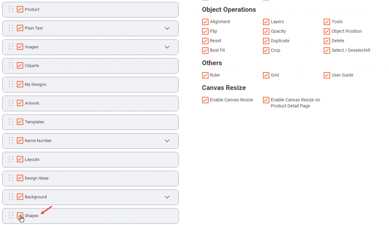Disable the Crop operation checkbox
Screen dimensions: 389x225
[266, 50]
